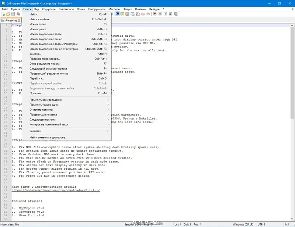This screenshot has width=295, height=227.
Task: Close the open Поиск menu header
Action: click(x=27, y=9)
